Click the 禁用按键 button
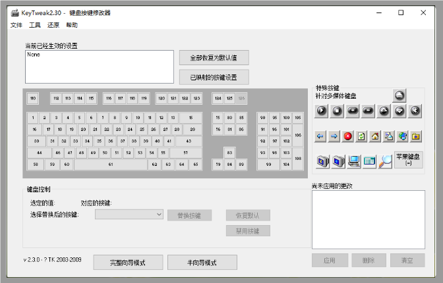Screen dimensions: 443x283 point(248,231)
